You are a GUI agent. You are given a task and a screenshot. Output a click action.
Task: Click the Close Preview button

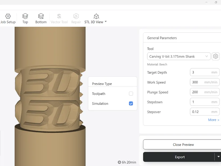click(183, 145)
